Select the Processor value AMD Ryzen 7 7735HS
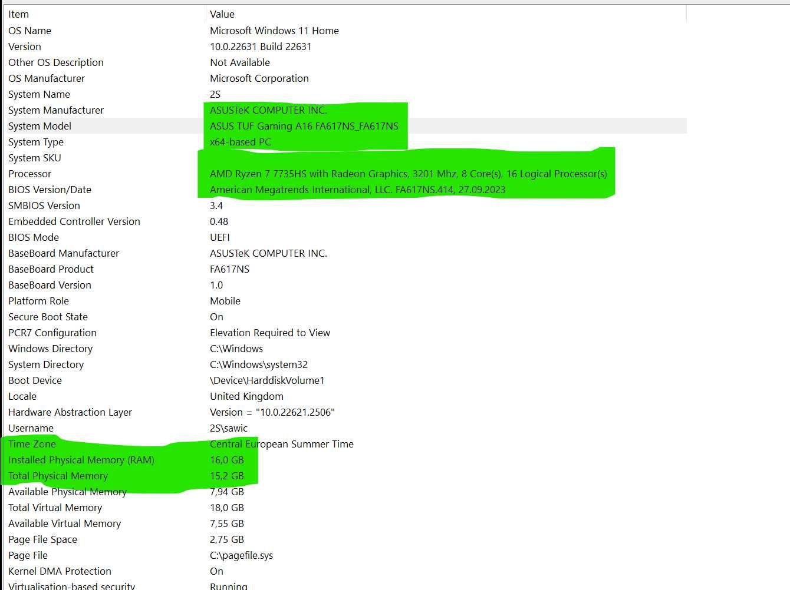790x590 pixels. pyautogui.click(x=408, y=174)
